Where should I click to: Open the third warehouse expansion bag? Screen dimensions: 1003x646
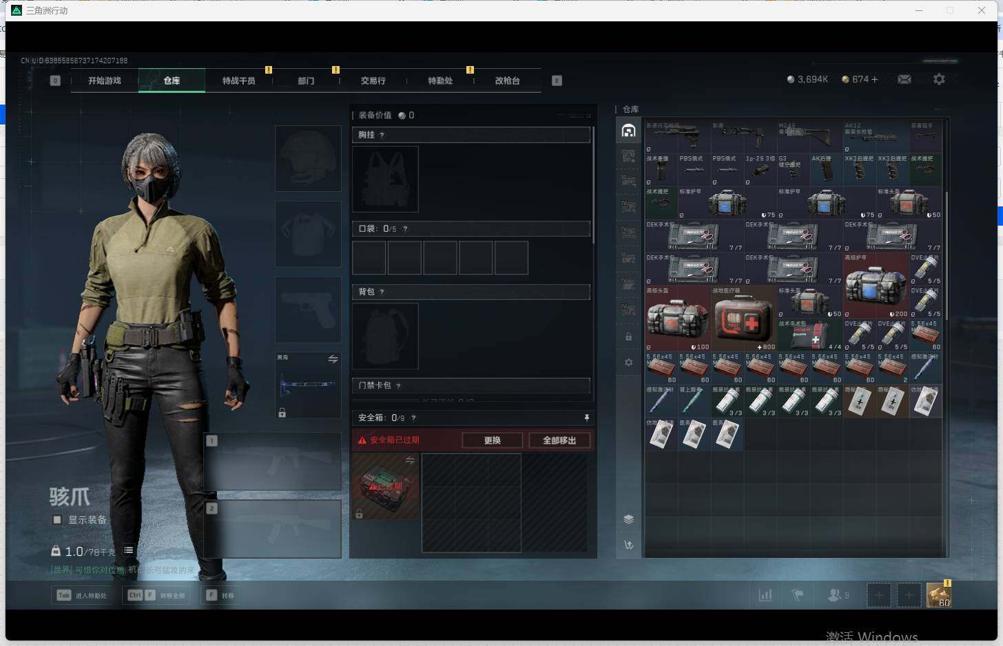(x=628, y=182)
